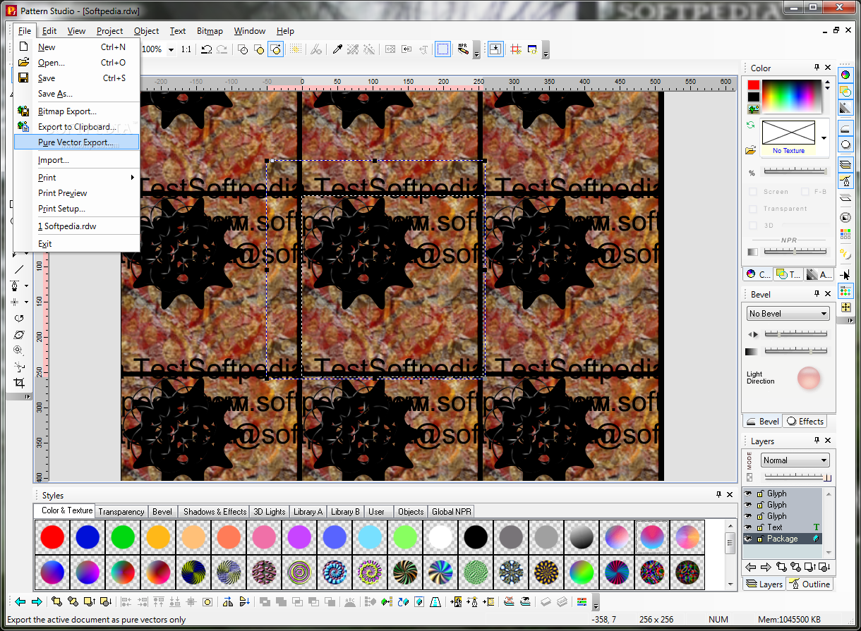861x631 pixels.
Task: Open the zoom percentage dropdown
Action: 170,49
